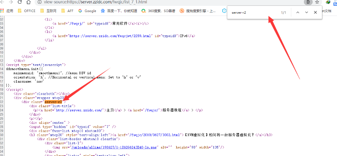The image size is (337, 156).
Task: Open the OFFICE bookmark folder
Action: click(x=26, y=11)
